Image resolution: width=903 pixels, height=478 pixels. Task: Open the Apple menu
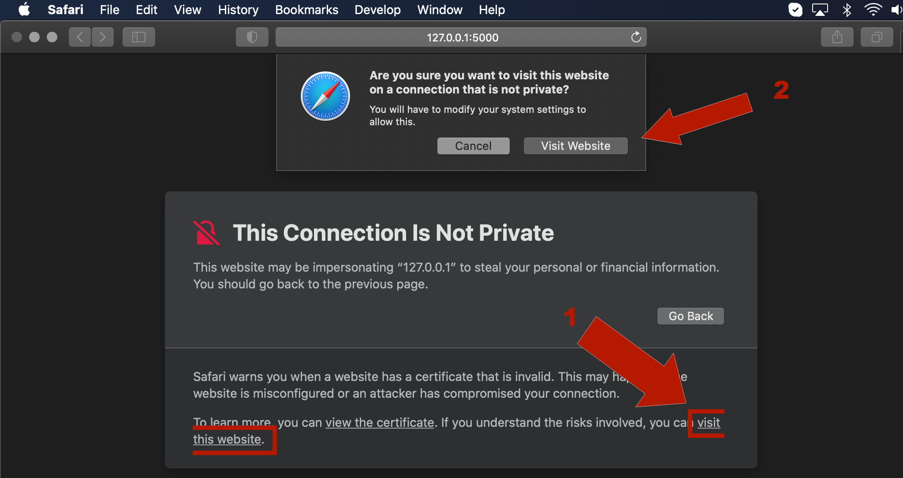point(24,9)
